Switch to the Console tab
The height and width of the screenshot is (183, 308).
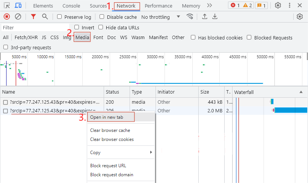click(x=71, y=6)
